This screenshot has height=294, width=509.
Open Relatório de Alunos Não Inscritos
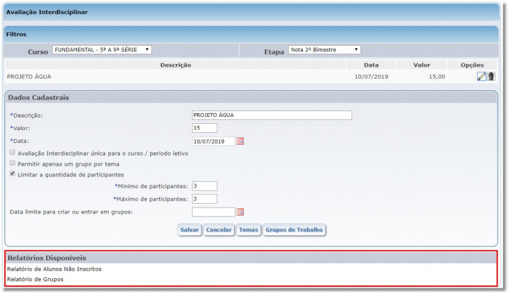(x=54, y=269)
